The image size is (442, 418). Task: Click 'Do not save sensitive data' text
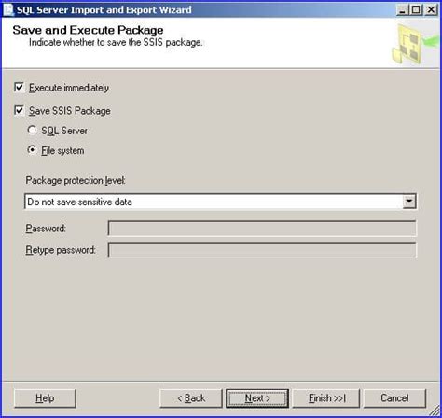[79, 202]
